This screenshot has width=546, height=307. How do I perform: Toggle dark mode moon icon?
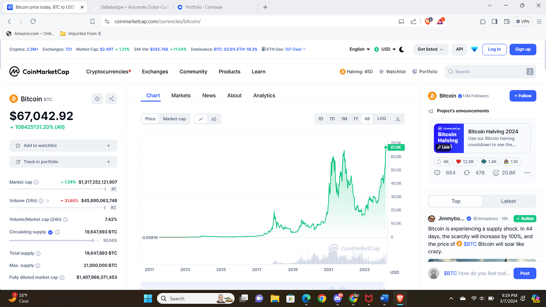[402, 49]
